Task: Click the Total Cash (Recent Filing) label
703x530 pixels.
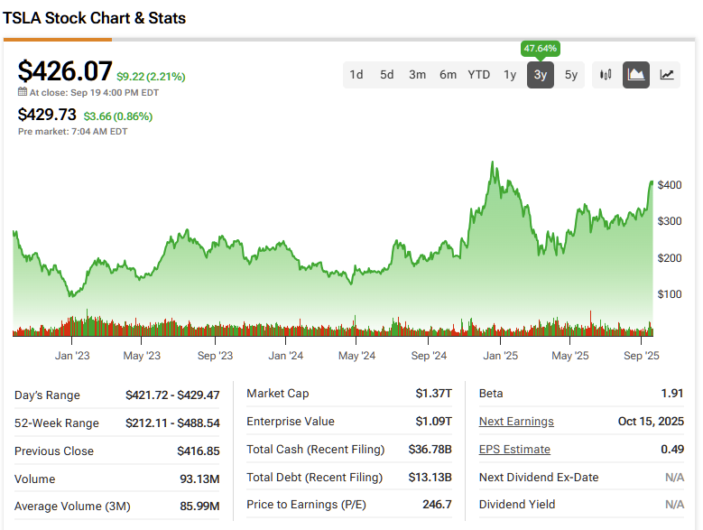Action: pyautogui.click(x=316, y=450)
